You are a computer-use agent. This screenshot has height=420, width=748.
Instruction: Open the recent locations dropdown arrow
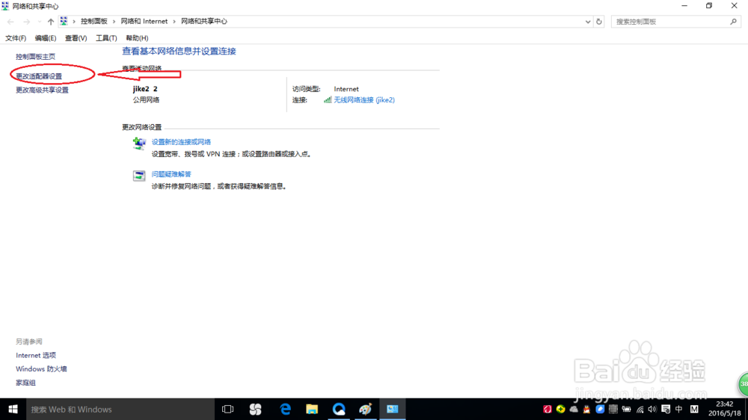(x=39, y=22)
